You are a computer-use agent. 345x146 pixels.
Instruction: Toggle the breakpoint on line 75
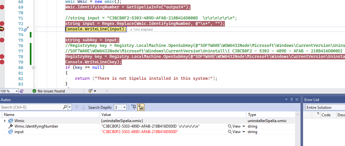pyautogui.click(x=2, y=40)
